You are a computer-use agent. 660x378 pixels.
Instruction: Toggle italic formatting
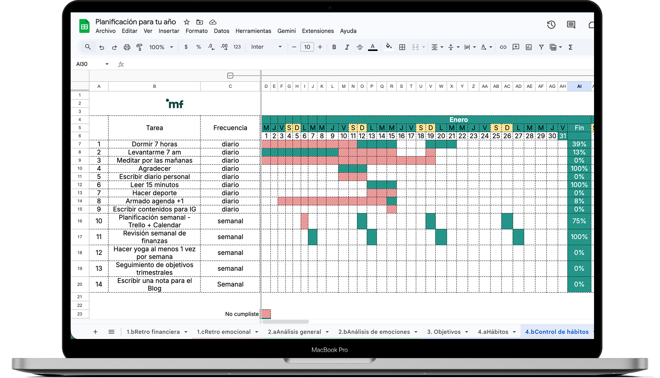point(347,47)
